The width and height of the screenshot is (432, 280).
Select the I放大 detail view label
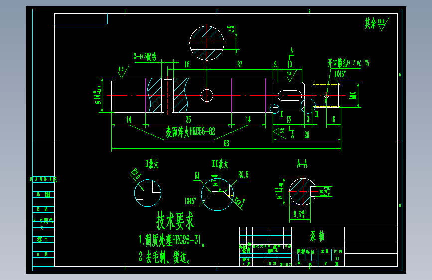[152, 164]
